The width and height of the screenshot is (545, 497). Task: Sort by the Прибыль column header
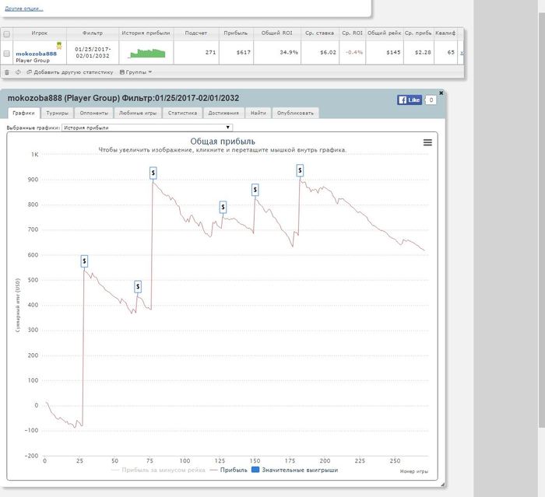(x=236, y=33)
